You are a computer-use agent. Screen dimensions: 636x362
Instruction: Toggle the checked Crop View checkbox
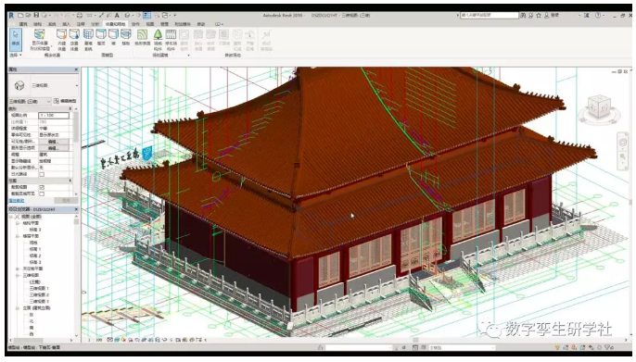click(42, 187)
